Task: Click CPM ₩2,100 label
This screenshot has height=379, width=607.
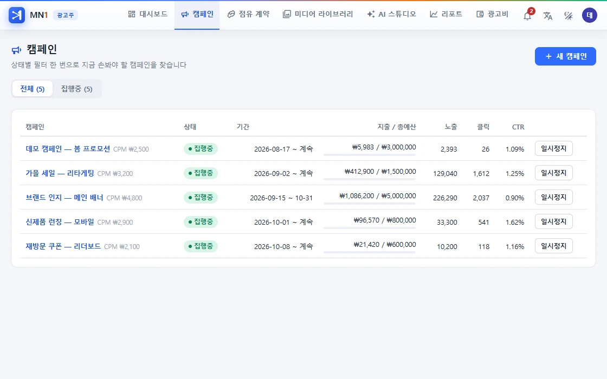Action: (122, 247)
